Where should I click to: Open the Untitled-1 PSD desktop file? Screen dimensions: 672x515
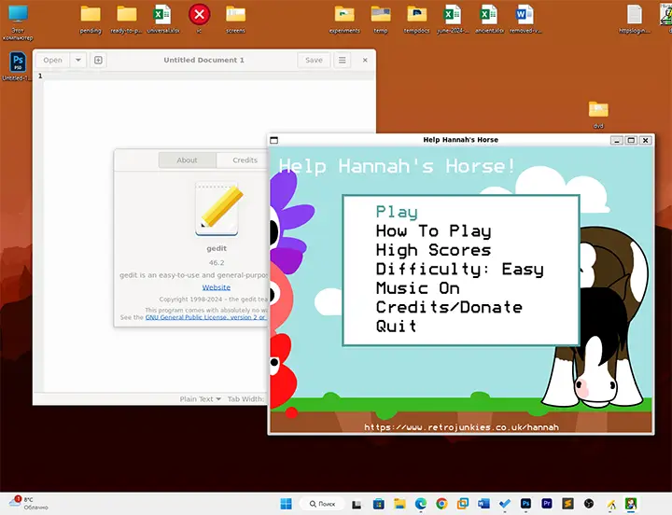(17, 67)
